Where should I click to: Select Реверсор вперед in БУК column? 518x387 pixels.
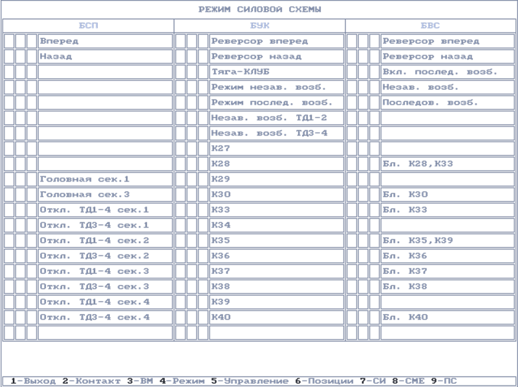click(x=277, y=41)
